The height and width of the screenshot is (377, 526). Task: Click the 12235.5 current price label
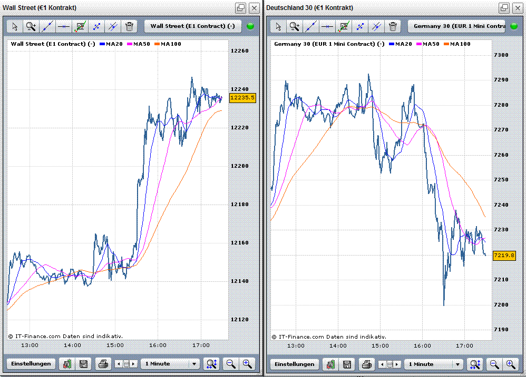tap(242, 98)
